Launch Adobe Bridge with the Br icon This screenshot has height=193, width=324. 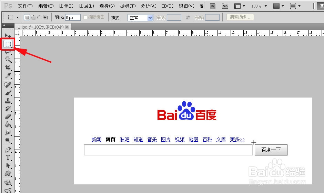(x=213, y=6)
